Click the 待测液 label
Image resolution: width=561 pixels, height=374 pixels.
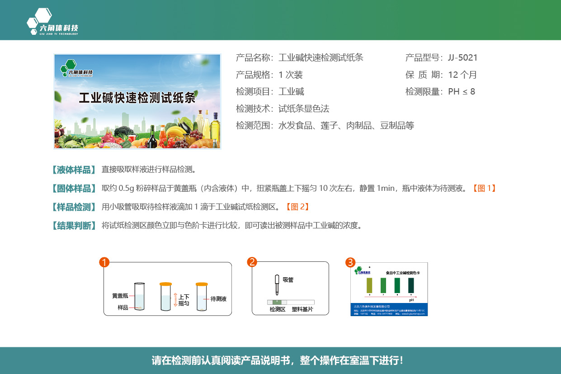pyautogui.click(x=218, y=299)
